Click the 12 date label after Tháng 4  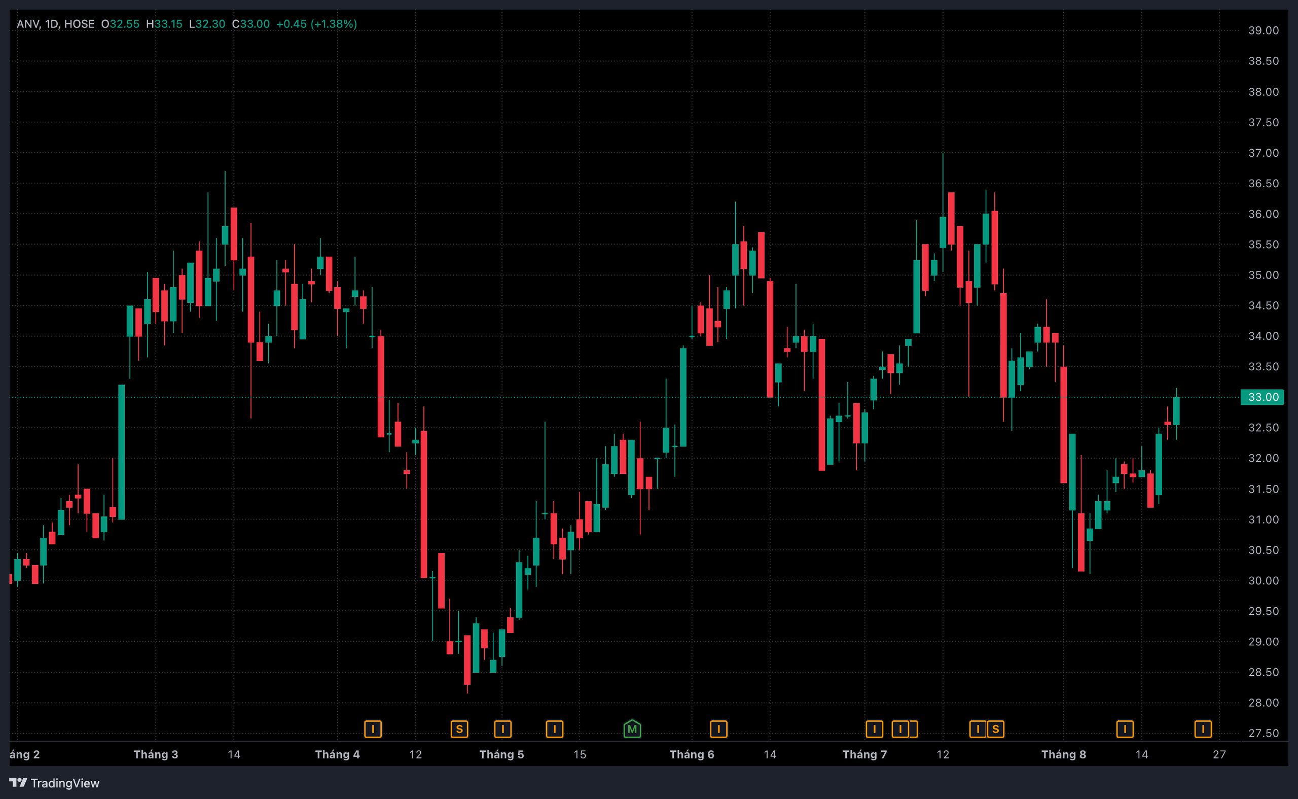coord(416,754)
